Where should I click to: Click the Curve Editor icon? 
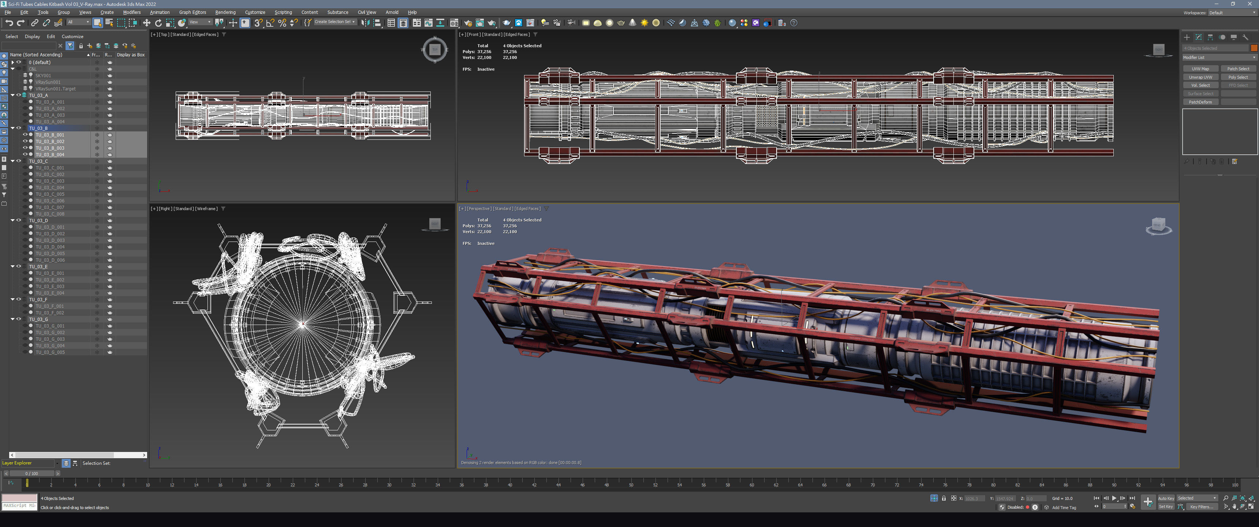(x=428, y=23)
